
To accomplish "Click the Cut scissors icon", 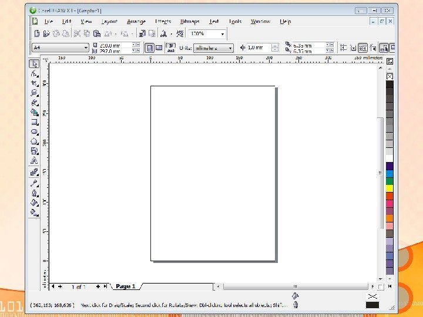I will tap(77, 33).
